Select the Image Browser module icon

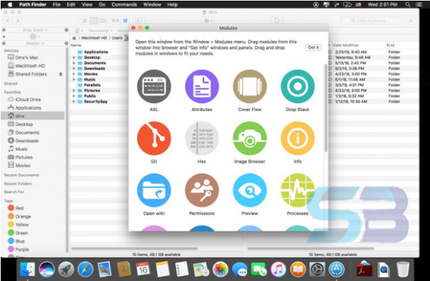[x=249, y=138]
